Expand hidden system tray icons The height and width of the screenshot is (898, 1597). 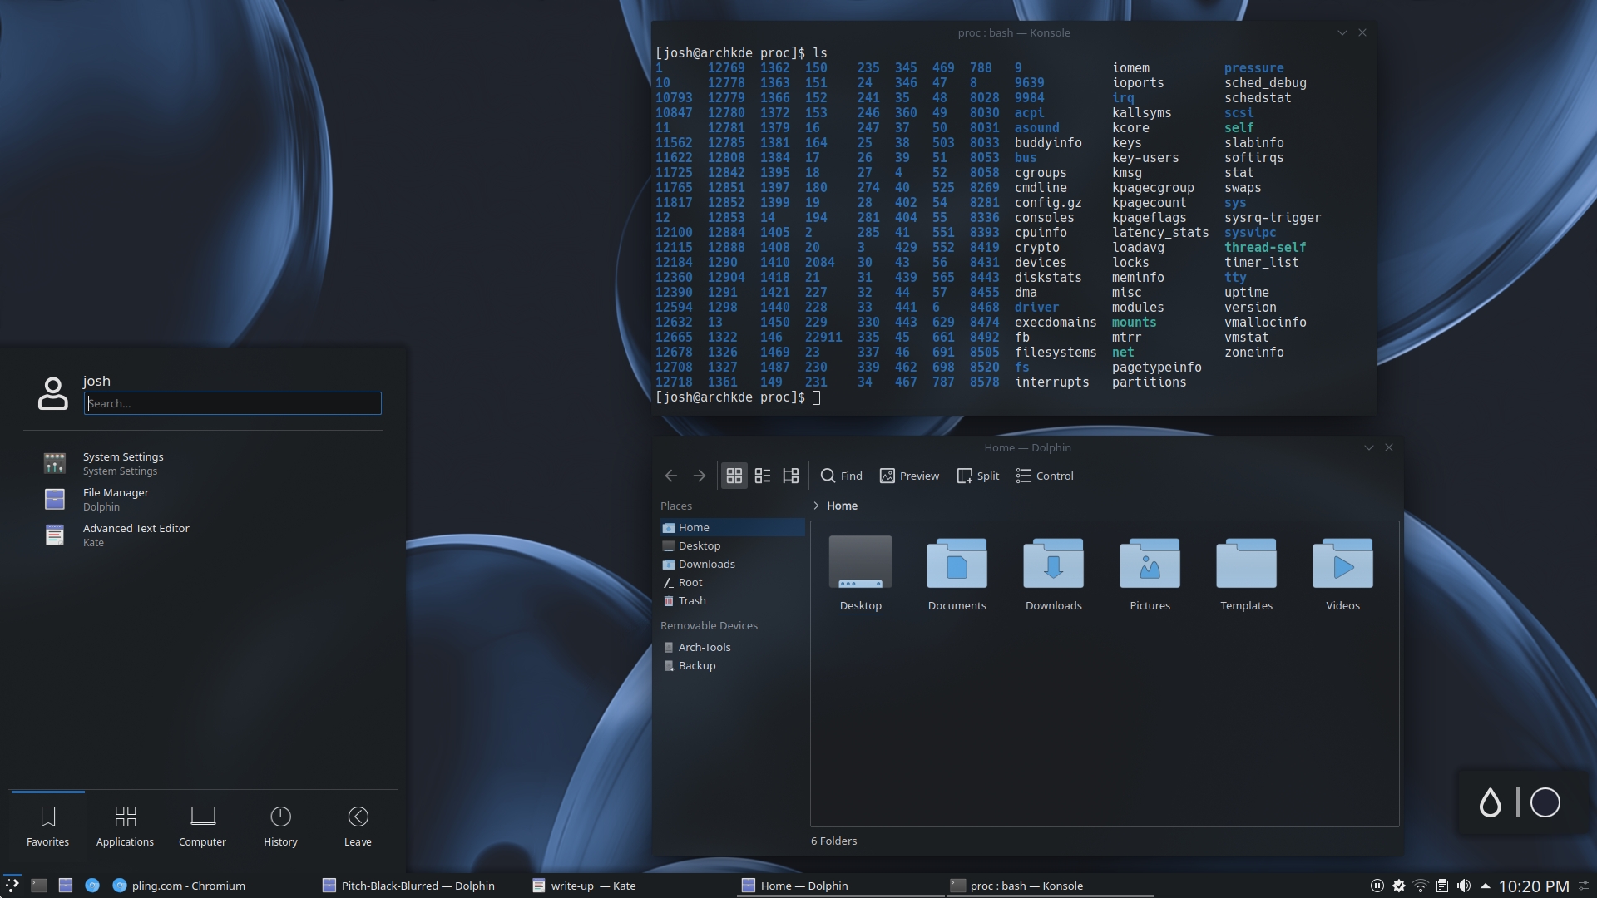[1485, 886]
